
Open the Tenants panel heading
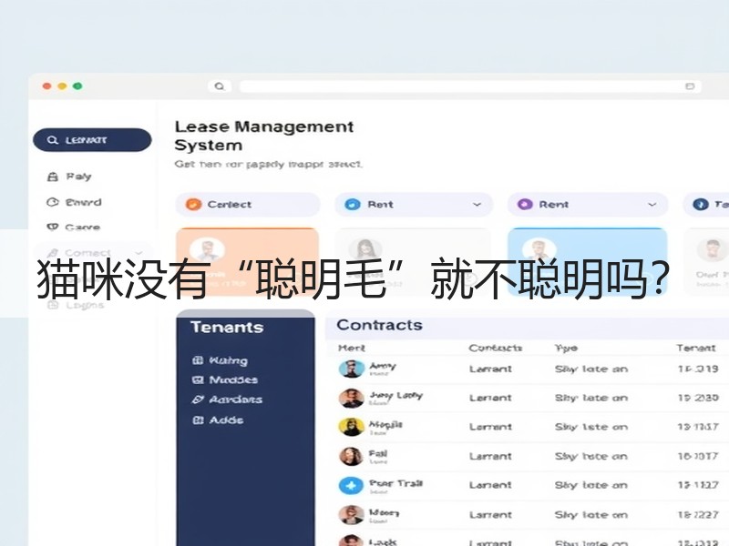click(227, 328)
